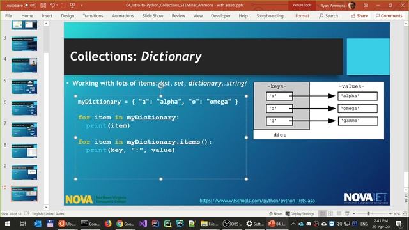Open Visual Studio from the taskbar
This screenshot has height=230, width=409.
tap(143, 224)
